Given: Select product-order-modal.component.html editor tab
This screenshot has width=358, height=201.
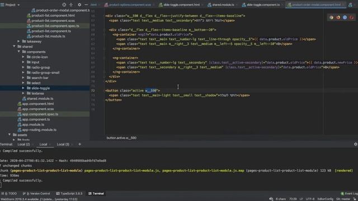Looking at the screenshot, I should coord(315,4).
